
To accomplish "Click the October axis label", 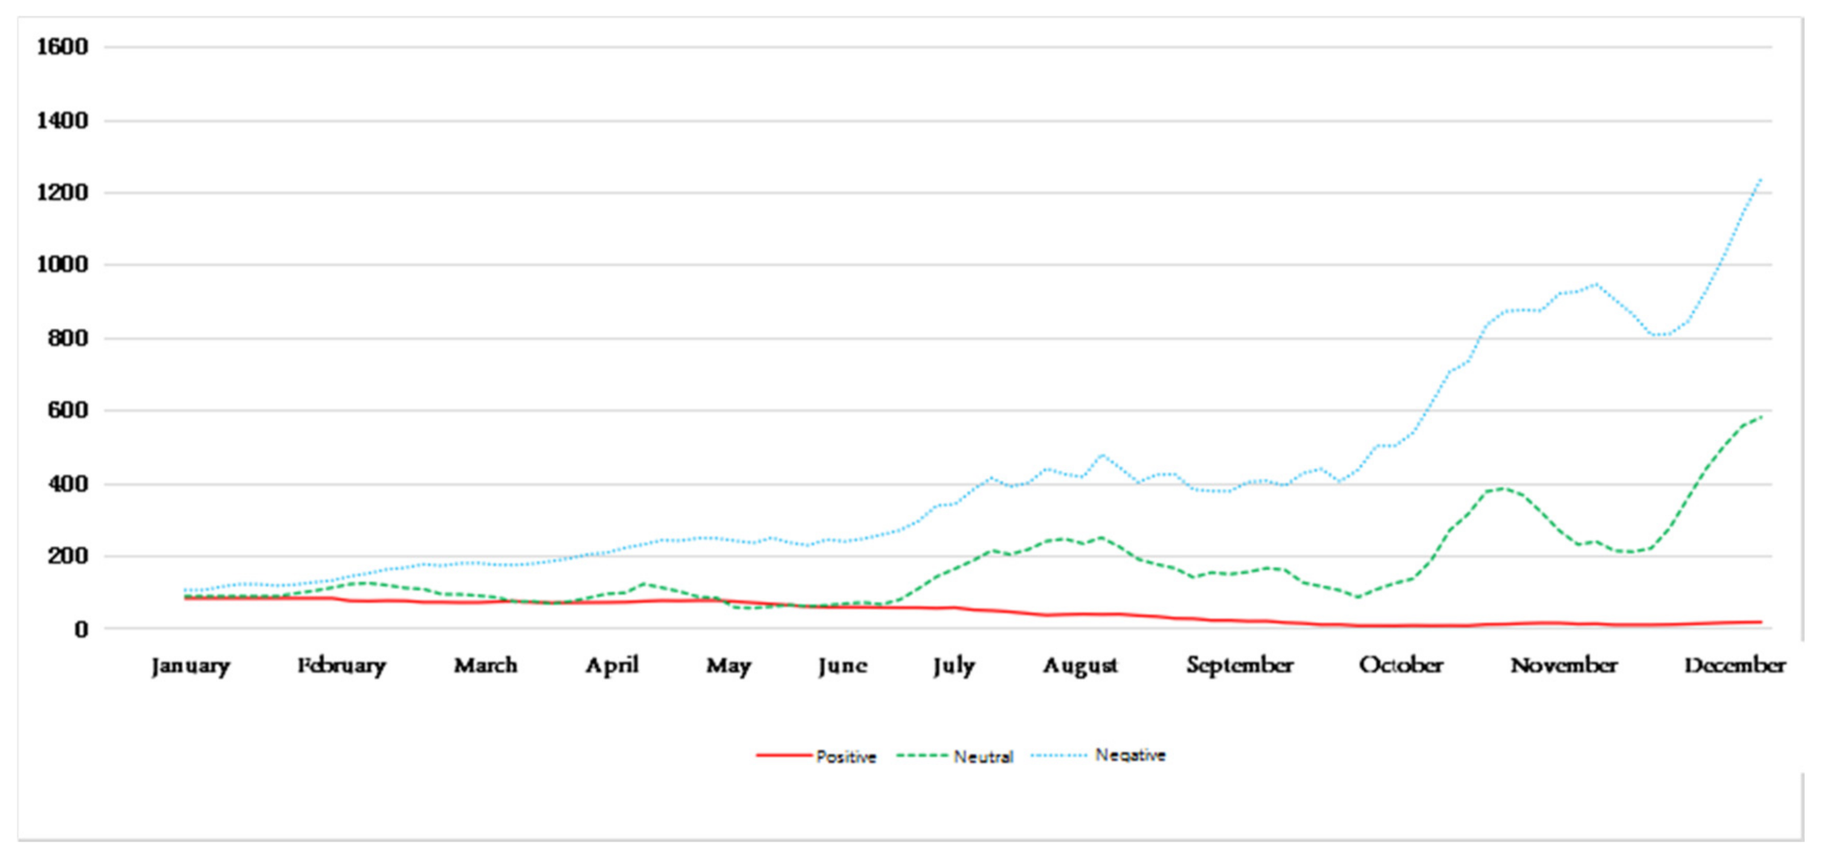I will [1401, 665].
